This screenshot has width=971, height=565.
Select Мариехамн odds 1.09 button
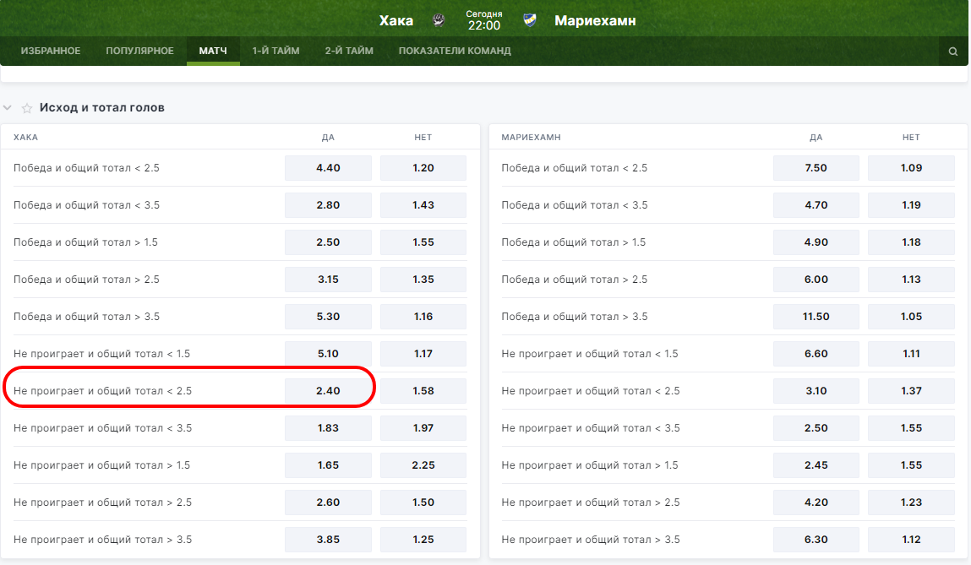tap(912, 168)
